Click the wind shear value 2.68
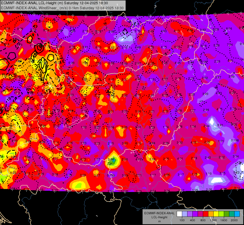This screenshot has width=244, height=225. coord(152,159)
